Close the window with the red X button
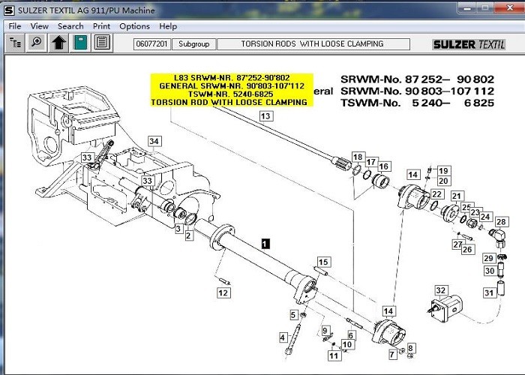Screen dimensions: 525x375 point(509,7)
